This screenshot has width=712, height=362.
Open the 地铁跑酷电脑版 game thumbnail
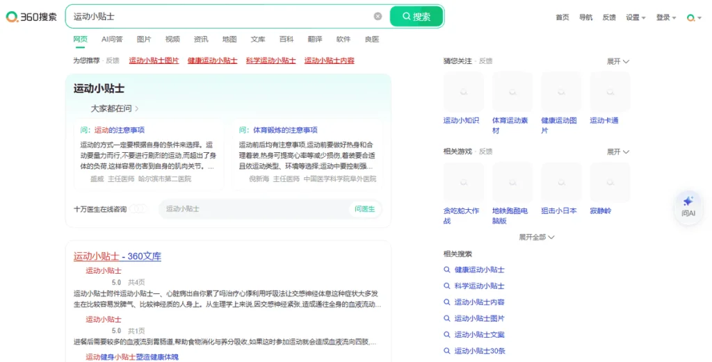tap(512, 182)
